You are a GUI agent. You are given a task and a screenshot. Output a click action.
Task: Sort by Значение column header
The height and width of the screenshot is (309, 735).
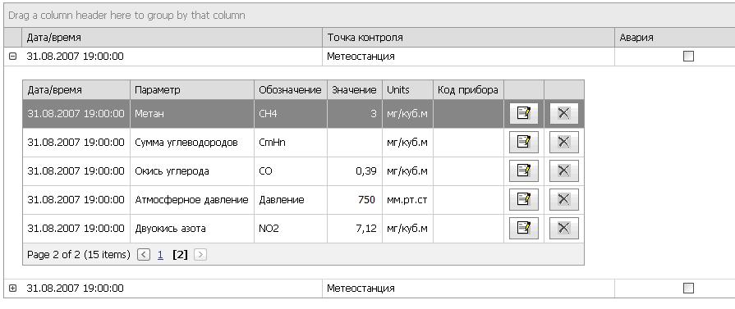355,90
